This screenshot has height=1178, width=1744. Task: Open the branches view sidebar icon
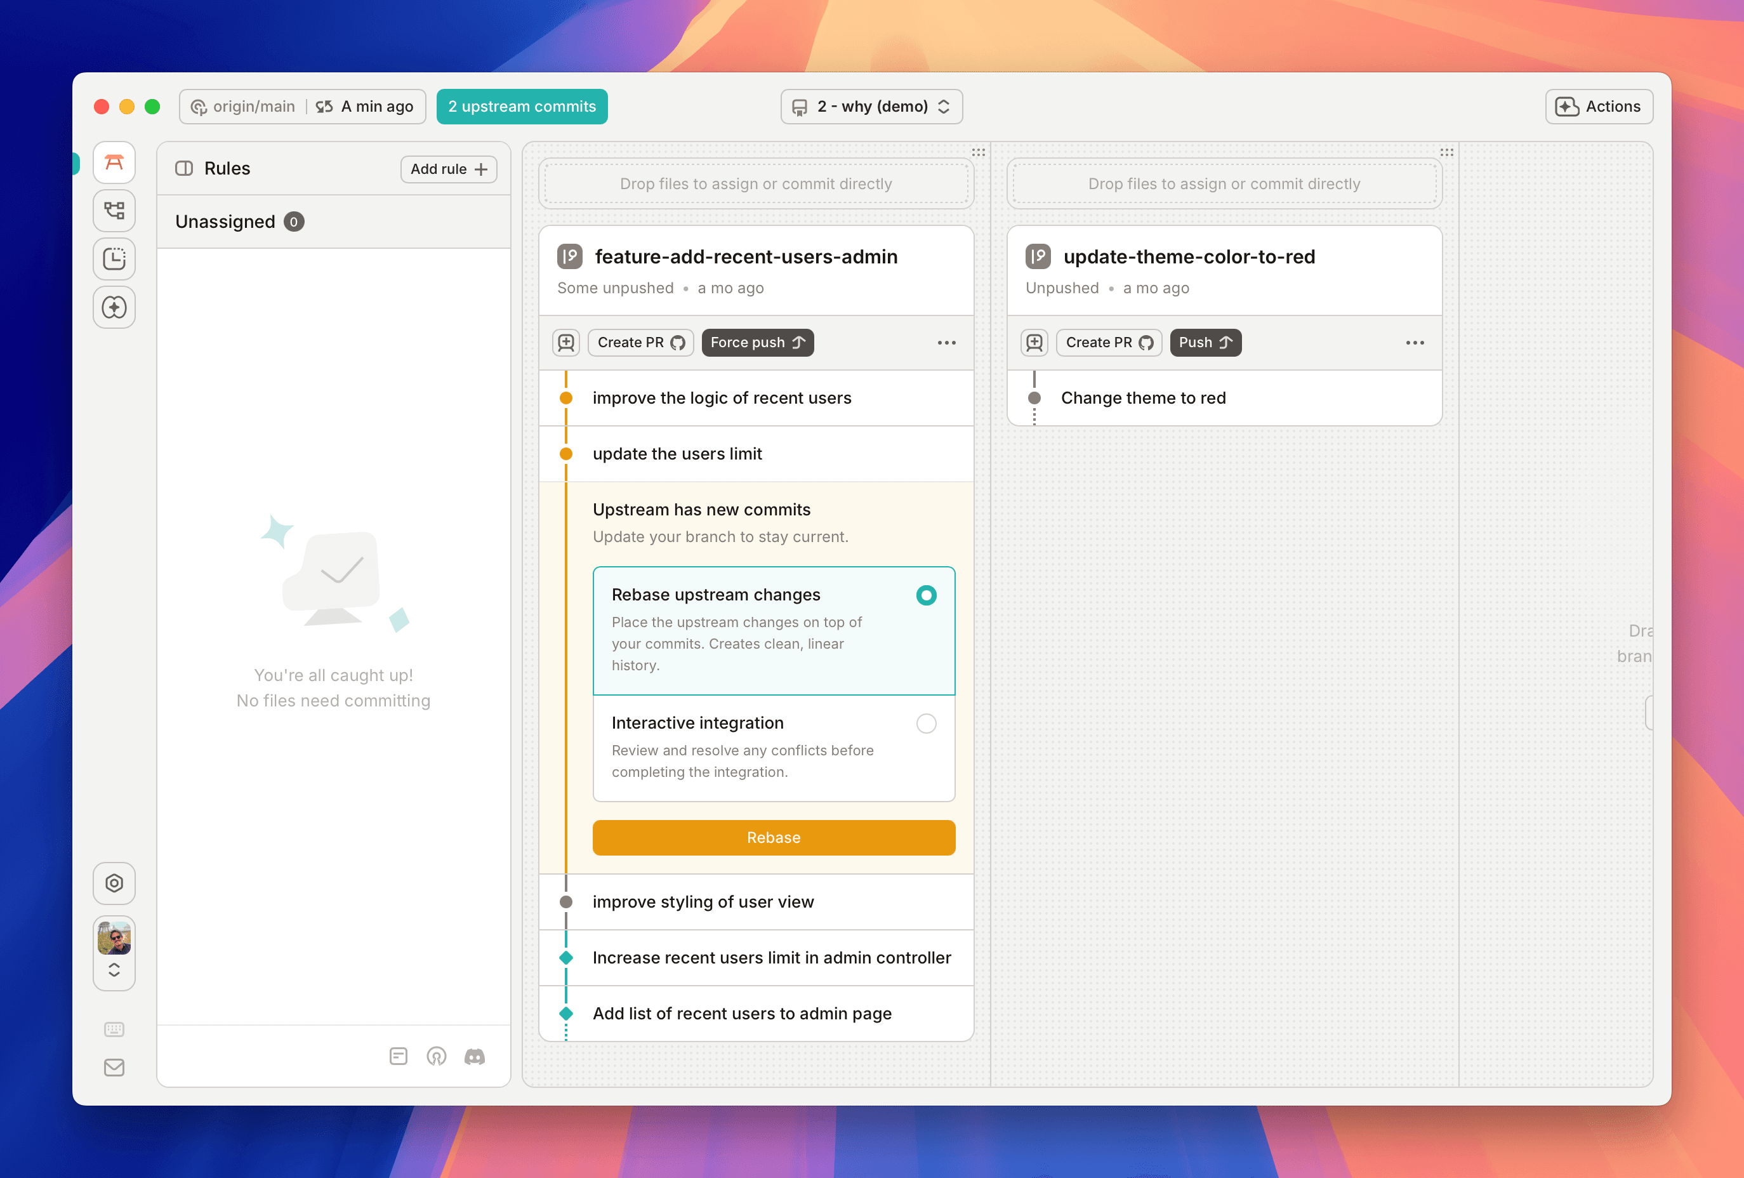tap(114, 211)
